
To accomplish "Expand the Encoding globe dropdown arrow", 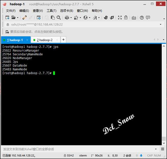I will coord(90,18).
